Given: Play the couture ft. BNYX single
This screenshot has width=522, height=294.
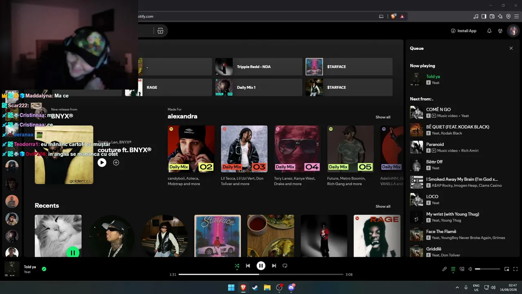Looking at the screenshot, I should [x=102, y=163].
